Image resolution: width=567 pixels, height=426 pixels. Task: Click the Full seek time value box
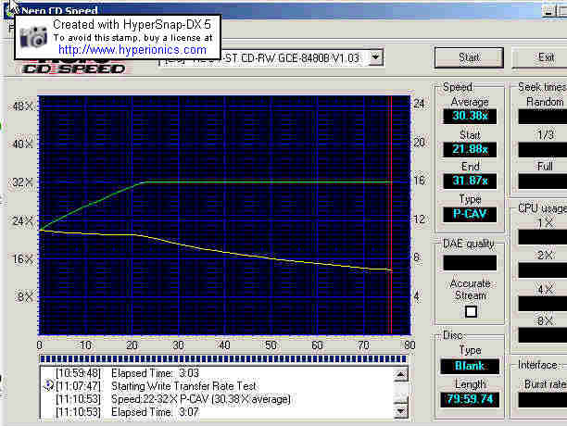[542, 182]
